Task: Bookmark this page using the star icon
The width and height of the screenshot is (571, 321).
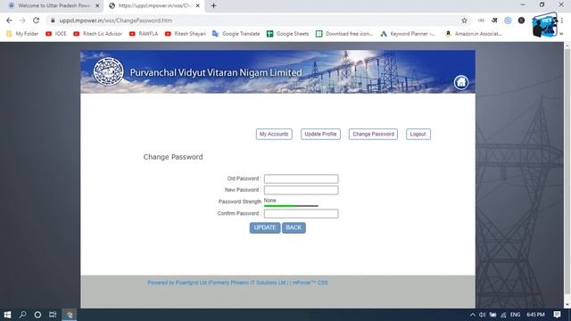Action: (464, 21)
